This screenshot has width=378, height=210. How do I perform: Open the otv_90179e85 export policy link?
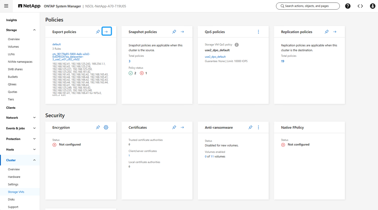pos(71,57)
